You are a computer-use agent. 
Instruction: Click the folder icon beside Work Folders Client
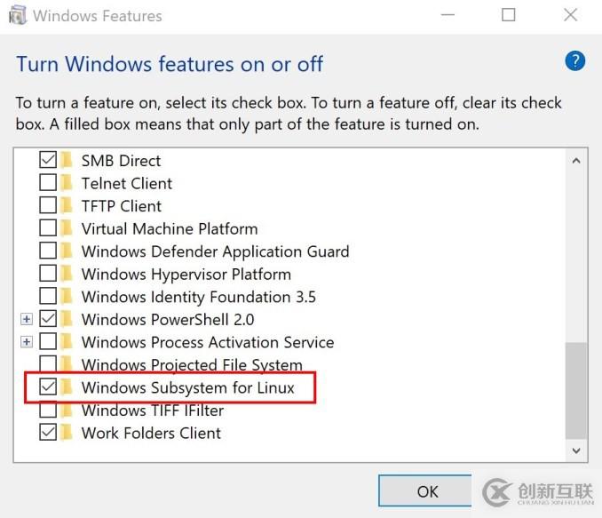[67, 433]
